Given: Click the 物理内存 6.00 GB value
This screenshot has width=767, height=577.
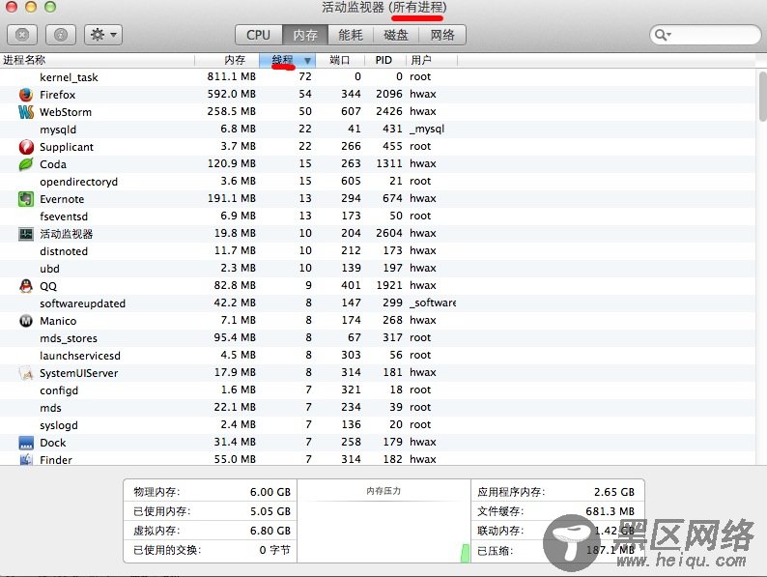Looking at the screenshot, I should point(270,492).
